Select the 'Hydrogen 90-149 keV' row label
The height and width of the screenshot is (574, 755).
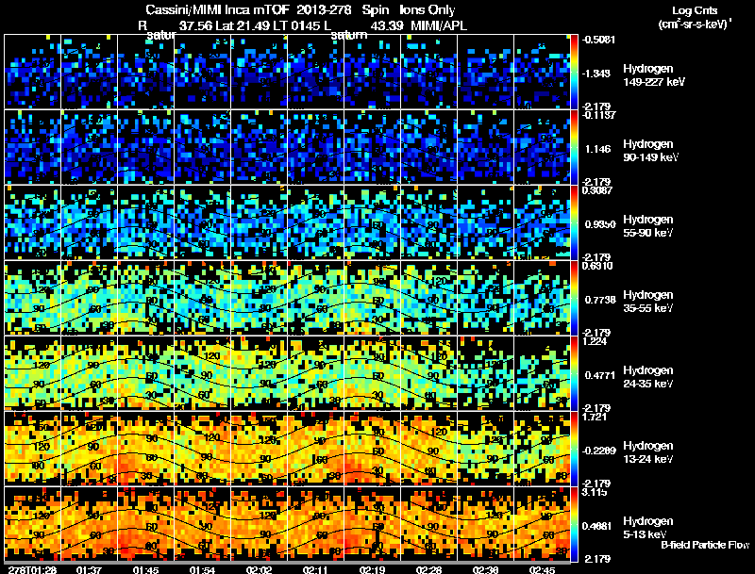[651, 151]
